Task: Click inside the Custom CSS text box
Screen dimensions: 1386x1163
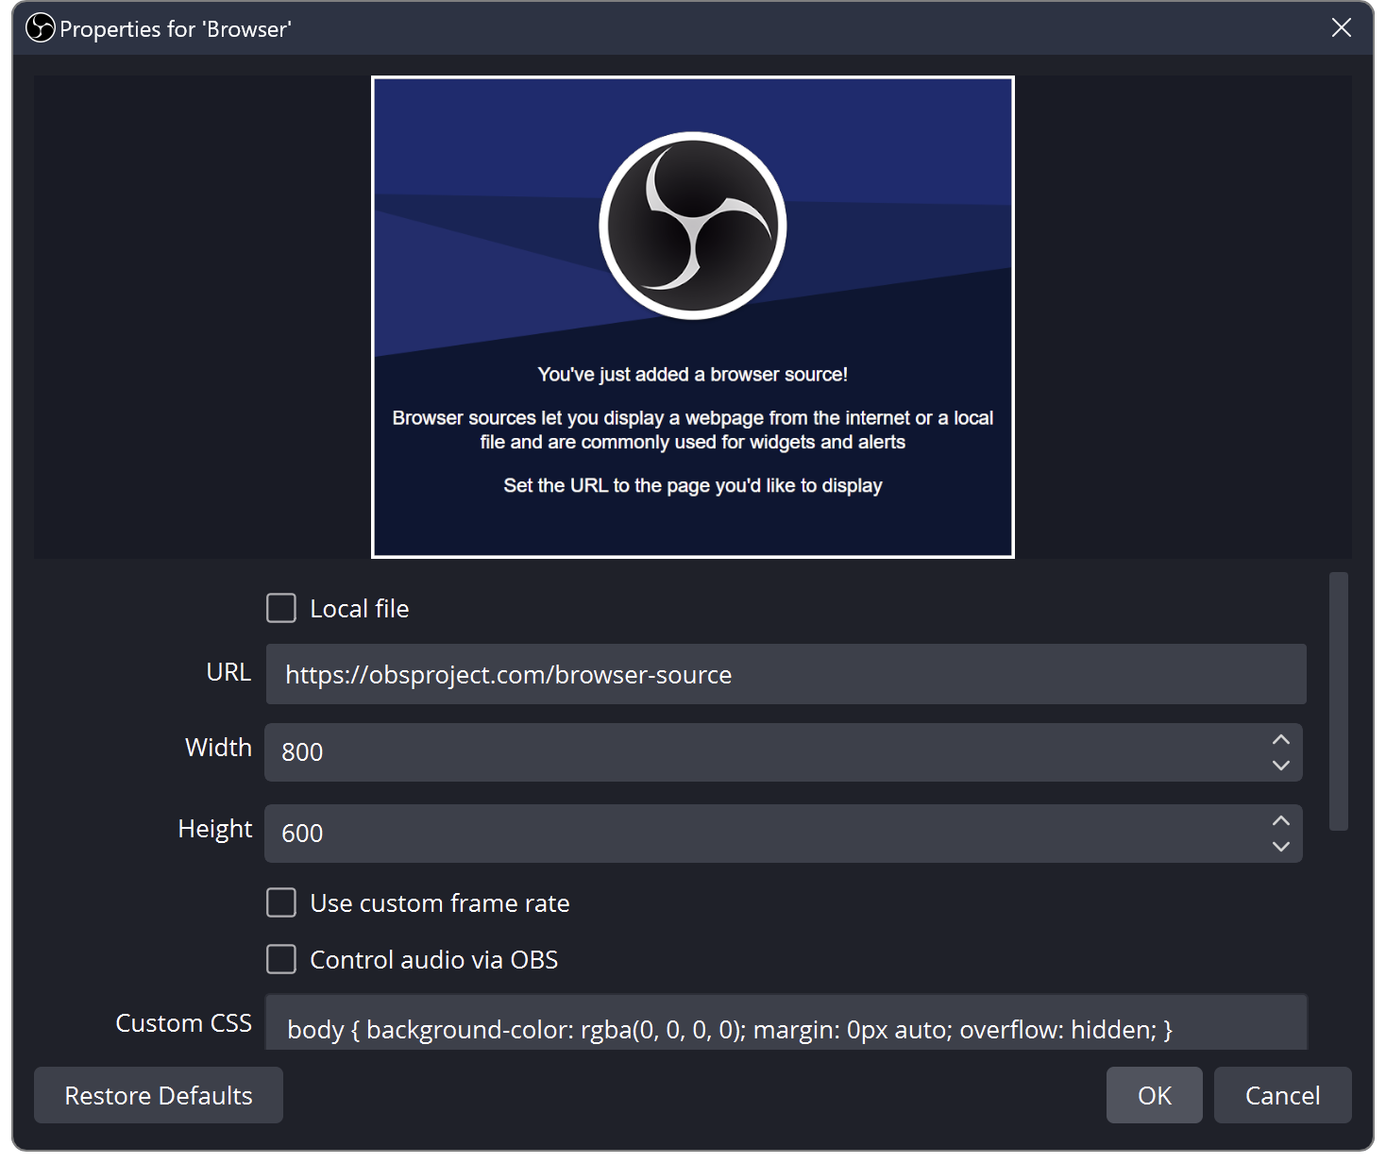Action: (x=786, y=1027)
